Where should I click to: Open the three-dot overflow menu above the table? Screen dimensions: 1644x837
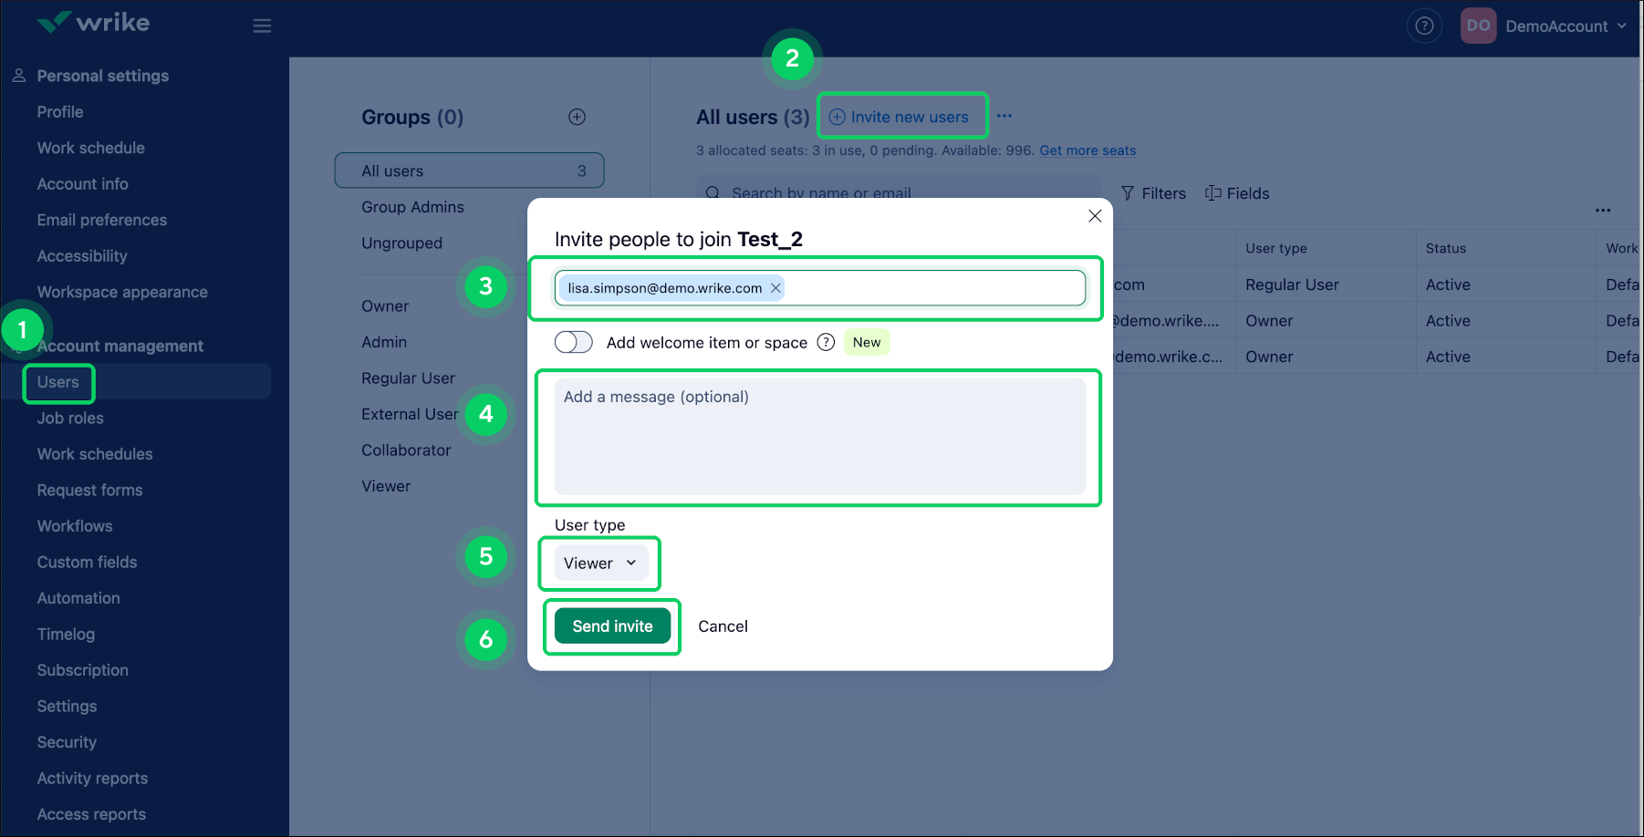click(x=1603, y=210)
